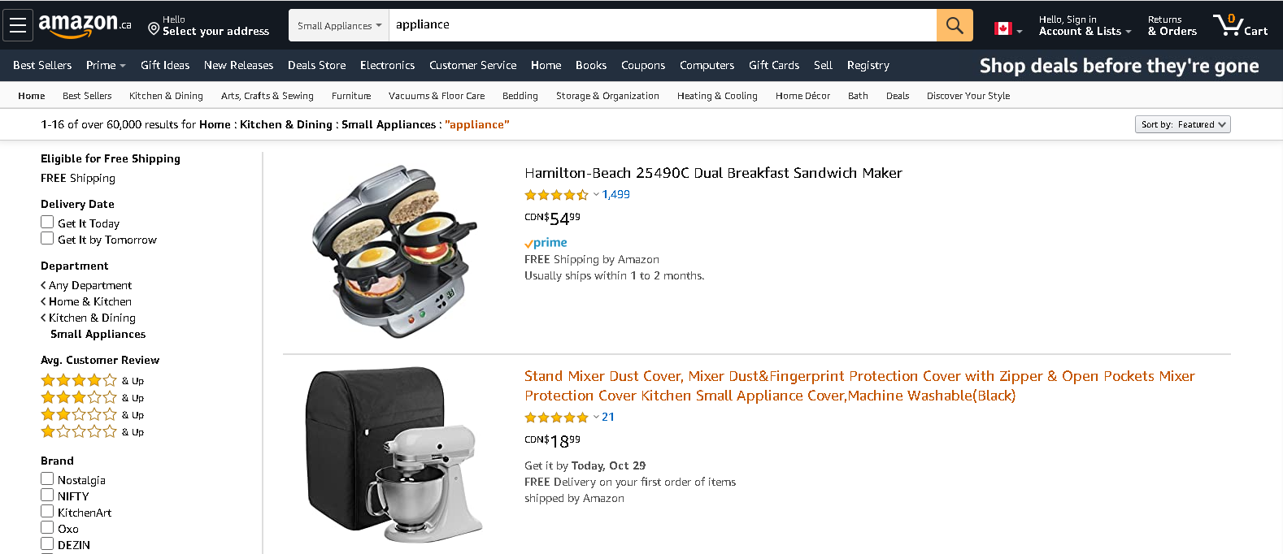Click the orange search magnifier button
The height and width of the screenshot is (554, 1283).
(955, 25)
